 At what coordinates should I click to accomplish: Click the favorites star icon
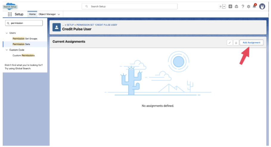pyautogui.click(x=220, y=7)
